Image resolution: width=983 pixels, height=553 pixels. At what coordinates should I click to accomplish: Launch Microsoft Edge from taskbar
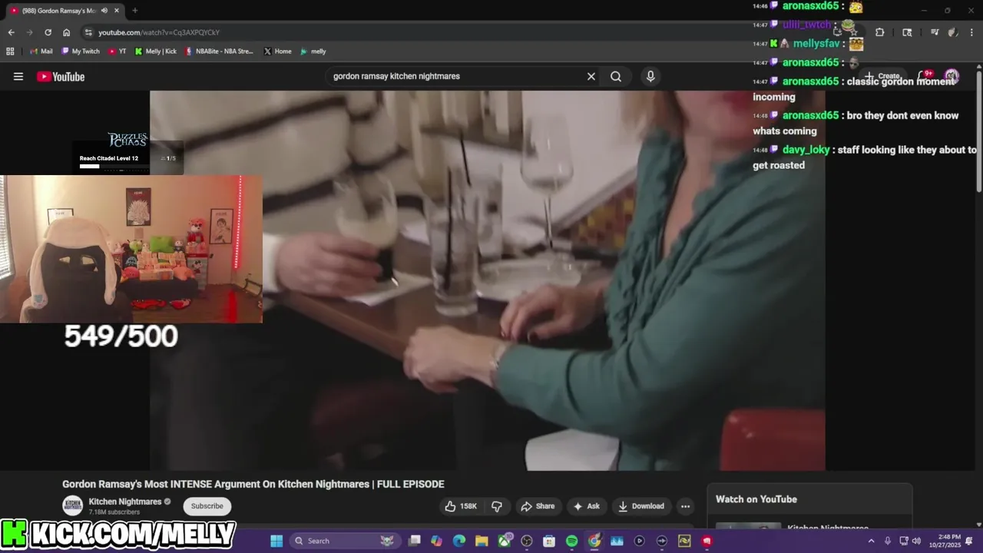[x=459, y=541]
